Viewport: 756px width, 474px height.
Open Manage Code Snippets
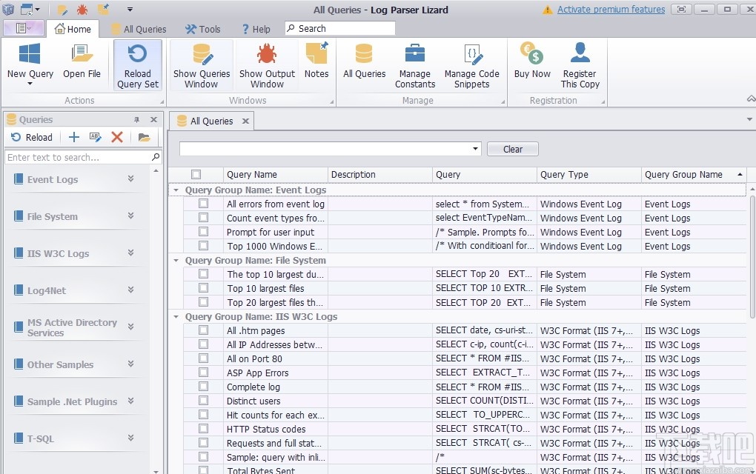471,65
